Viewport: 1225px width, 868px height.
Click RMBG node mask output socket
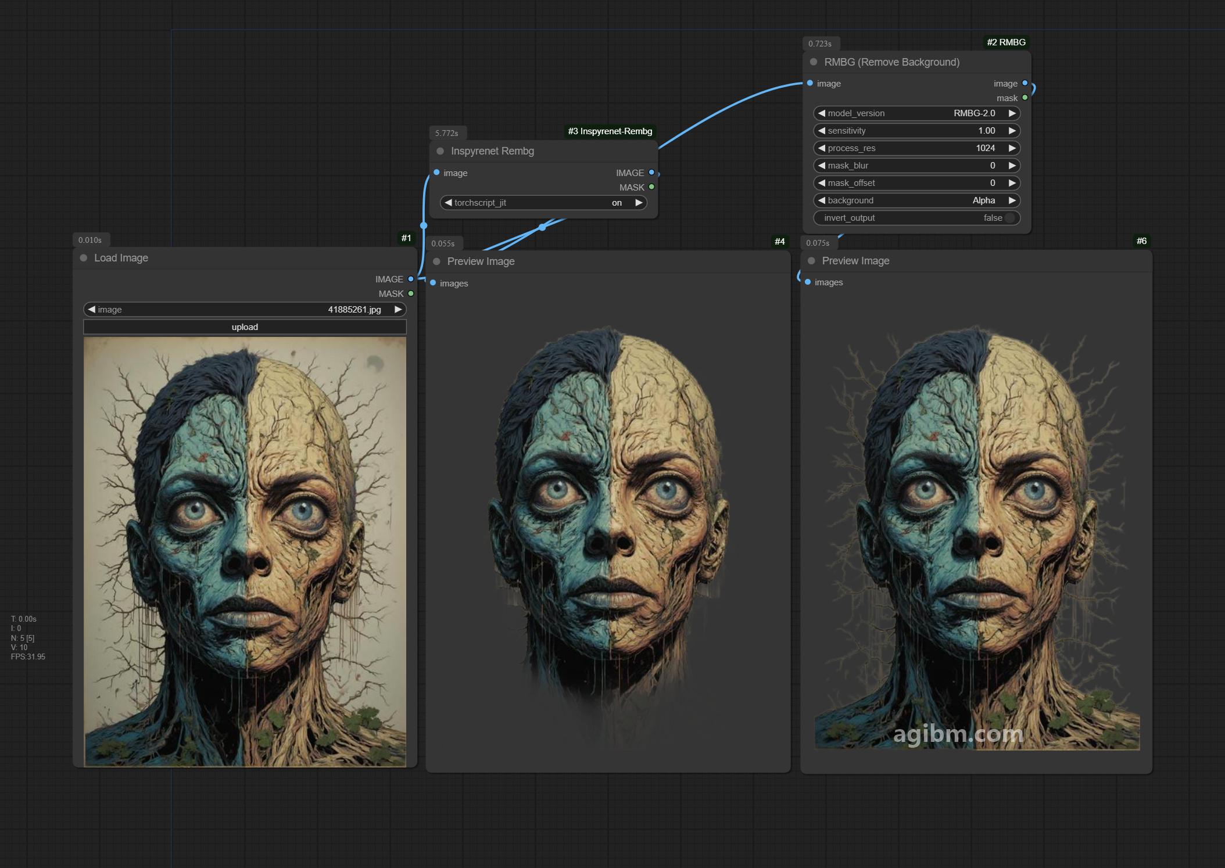1025,98
